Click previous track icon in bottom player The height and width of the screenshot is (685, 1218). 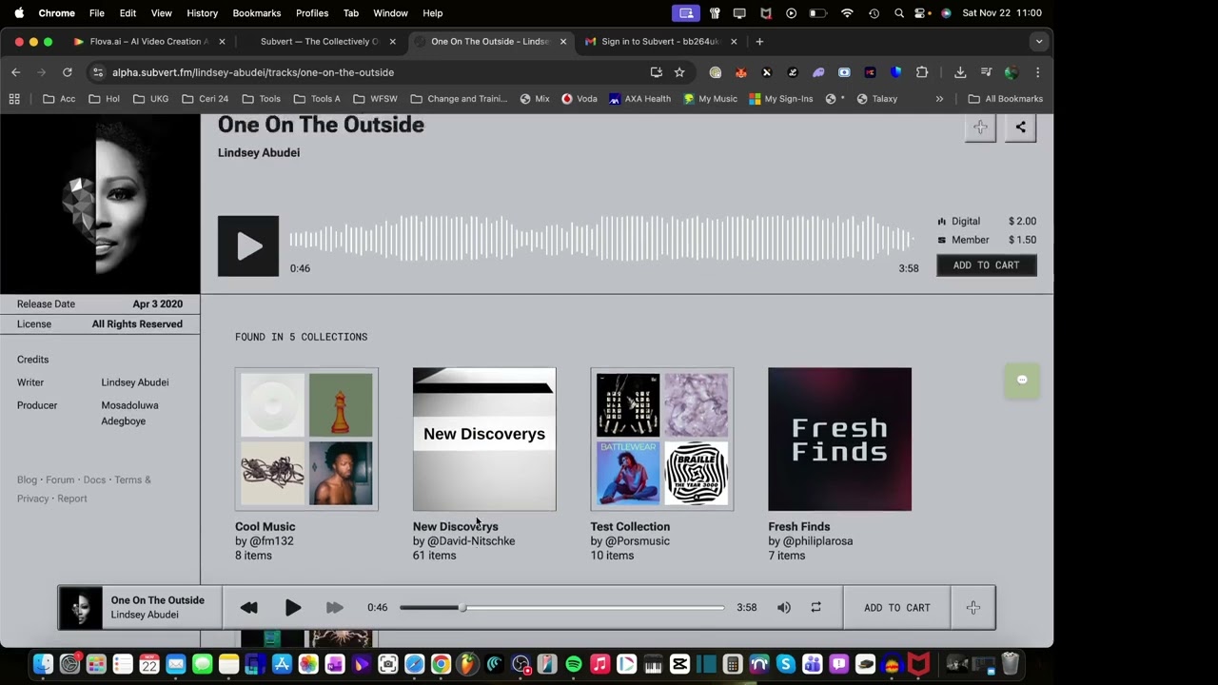pyautogui.click(x=249, y=607)
